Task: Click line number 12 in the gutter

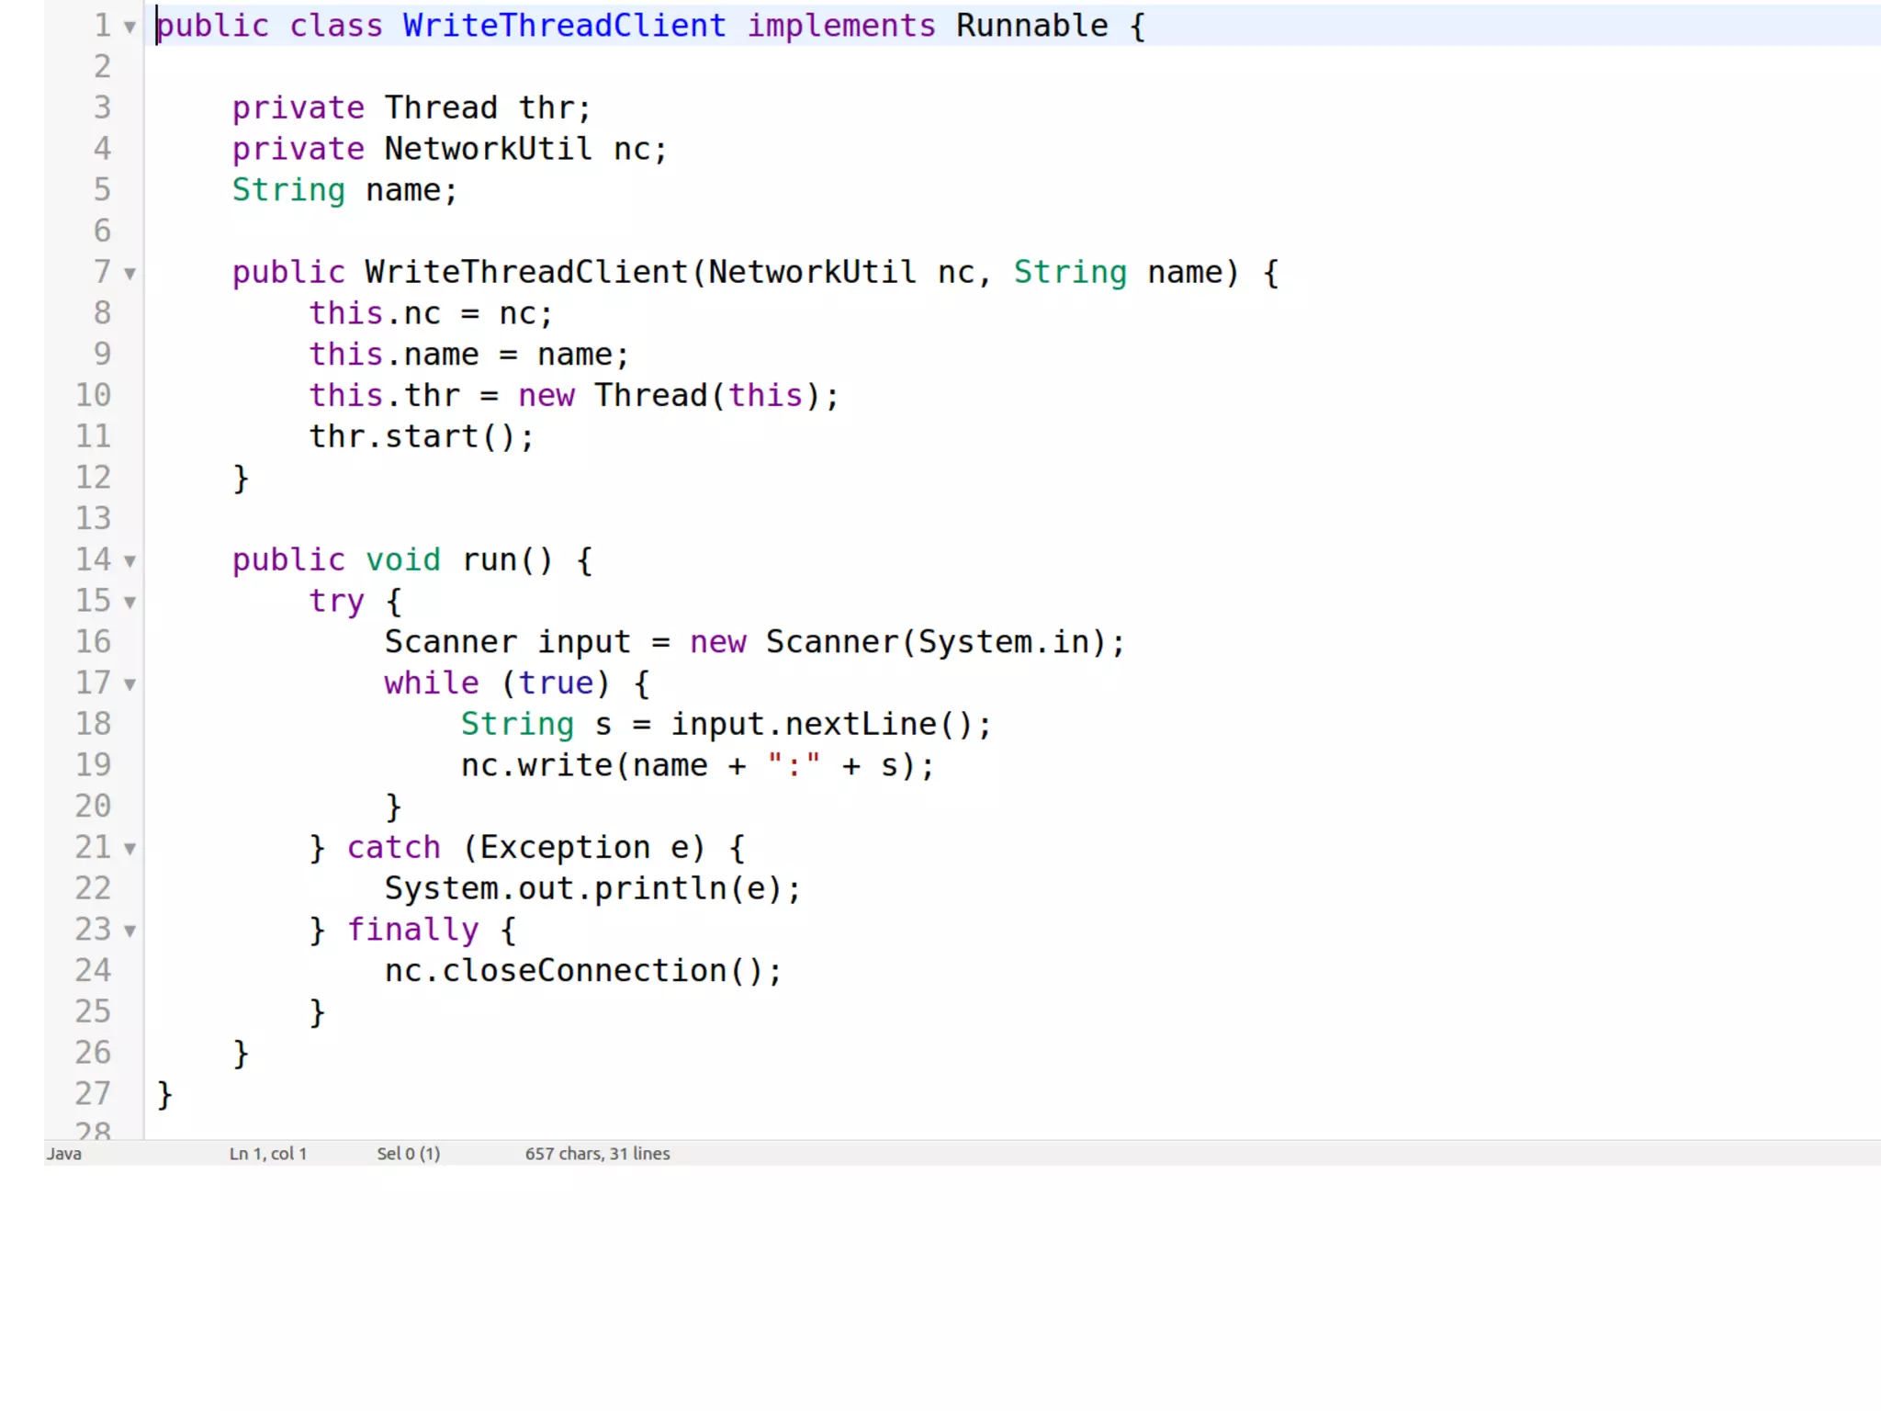Action: (x=93, y=478)
